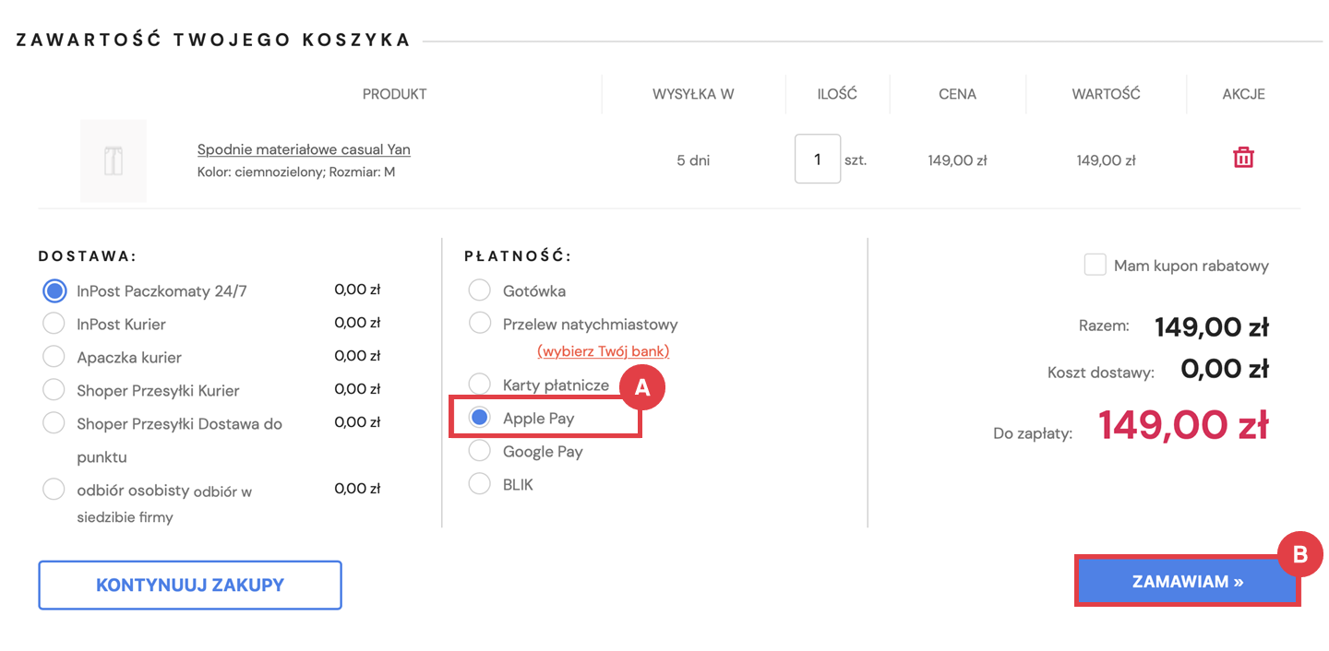Click the ILOŚĆ column header
The width and height of the screenshot is (1329, 651).
837,94
